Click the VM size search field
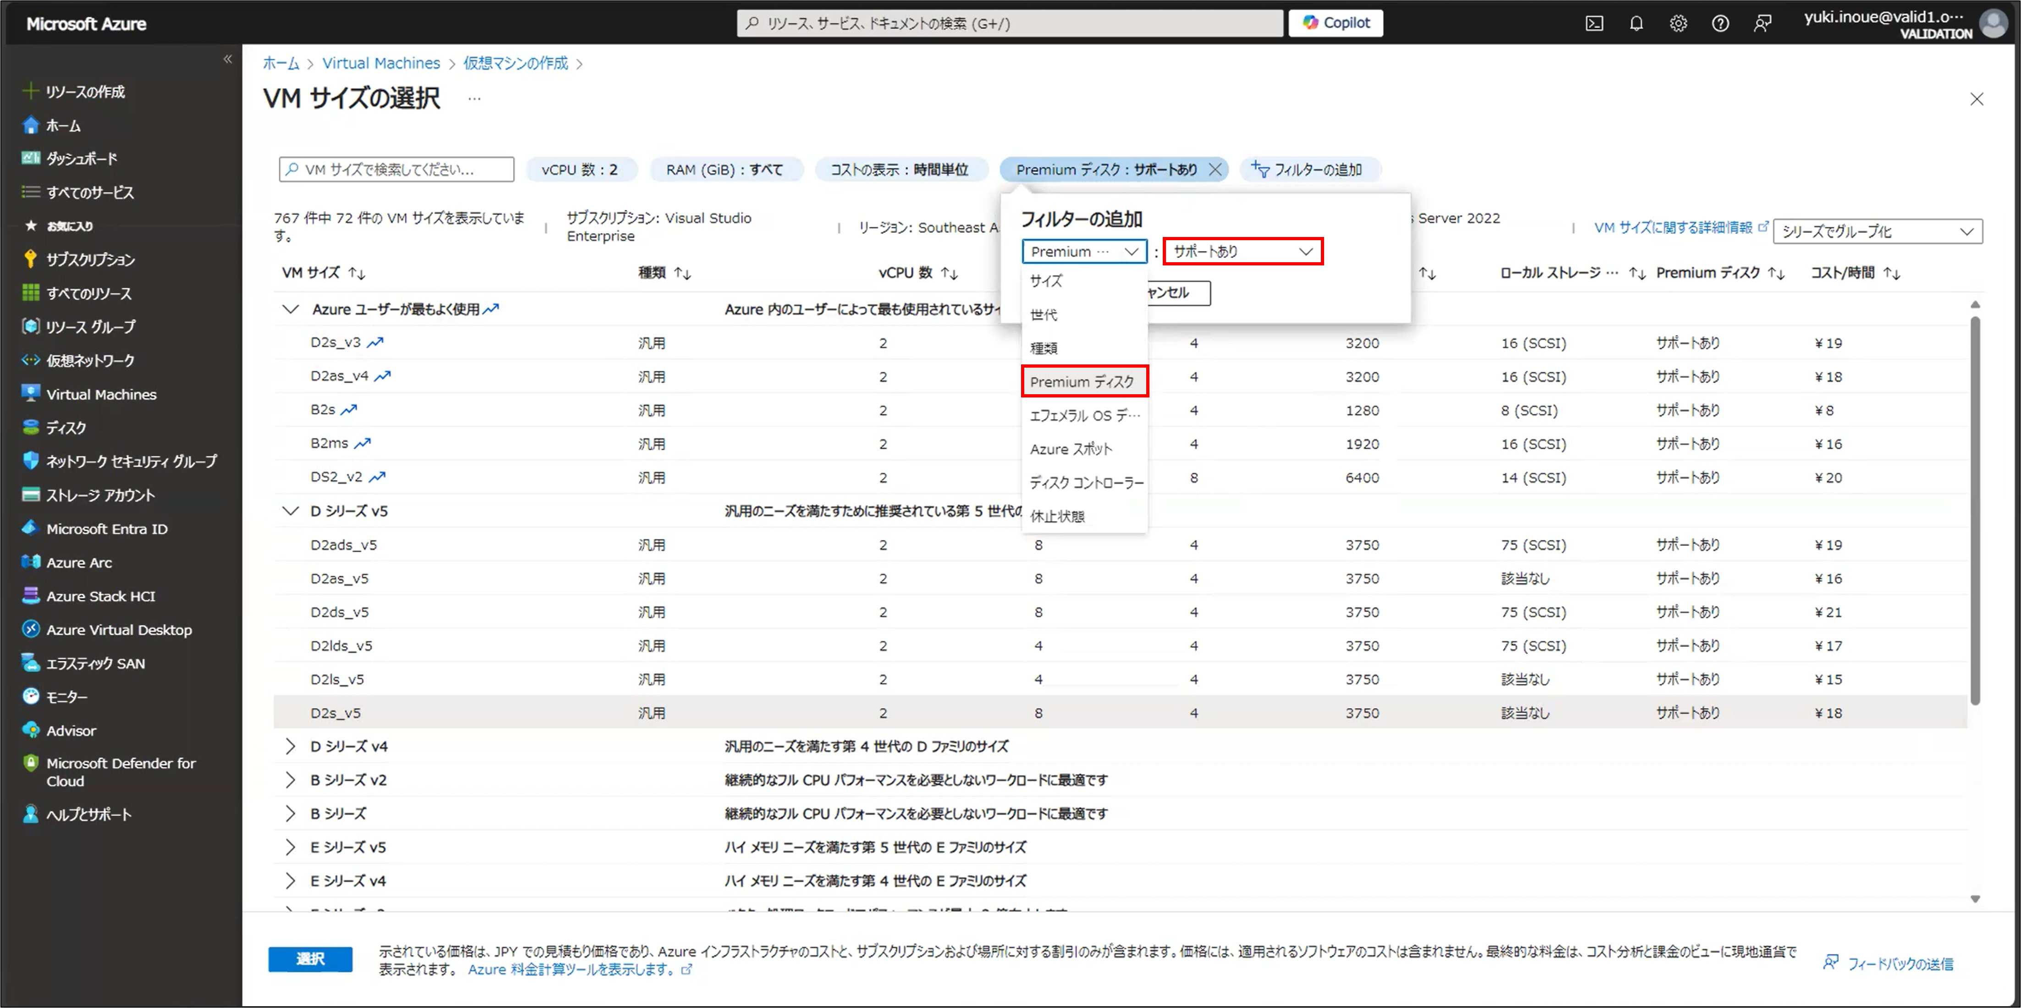Image resolution: width=2021 pixels, height=1008 pixels. click(x=396, y=170)
